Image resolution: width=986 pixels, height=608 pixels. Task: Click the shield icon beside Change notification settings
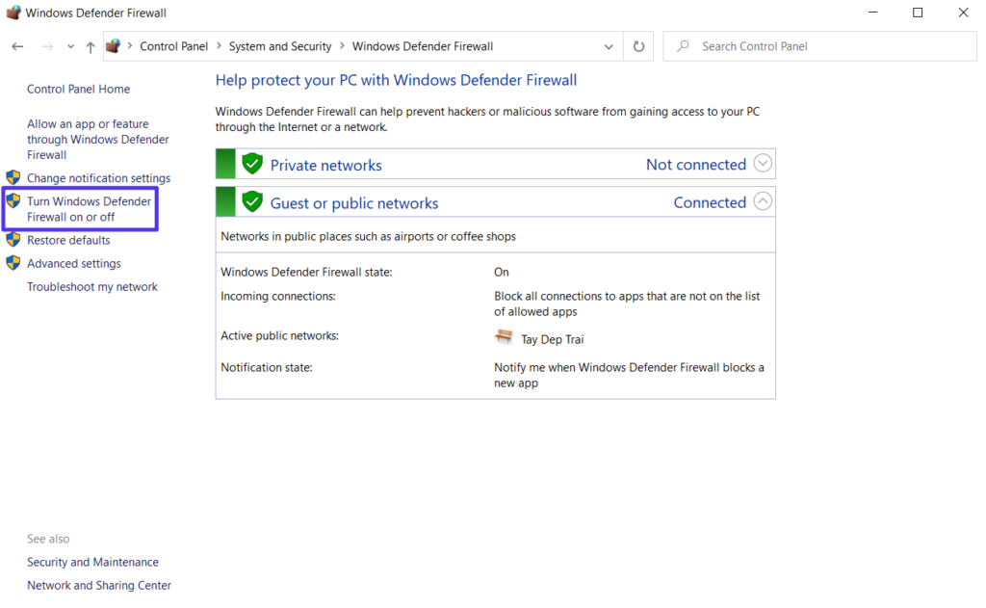[x=13, y=177]
